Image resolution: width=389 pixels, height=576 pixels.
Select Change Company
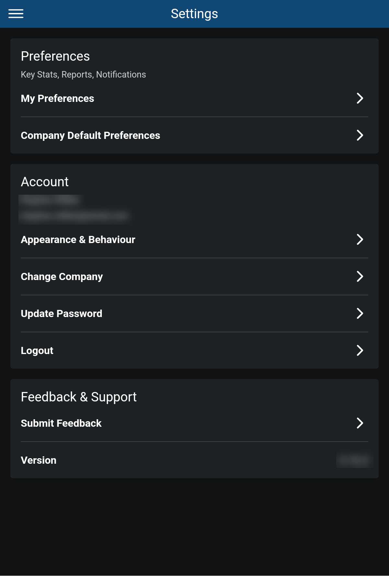pos(62,276)
